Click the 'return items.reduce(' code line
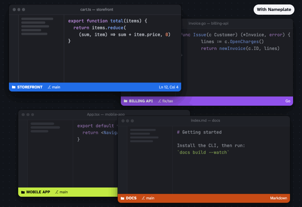This screenshot has height=207, width=302. pos(100,28)
